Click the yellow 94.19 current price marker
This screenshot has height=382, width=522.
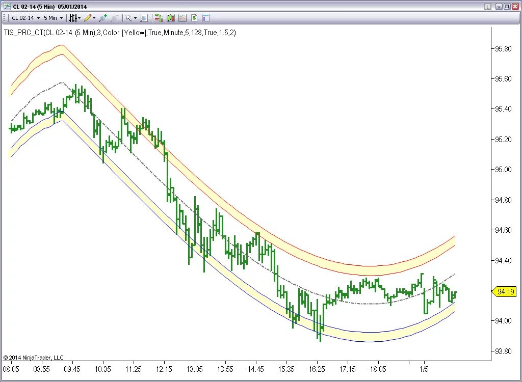(x=504, y=292)
